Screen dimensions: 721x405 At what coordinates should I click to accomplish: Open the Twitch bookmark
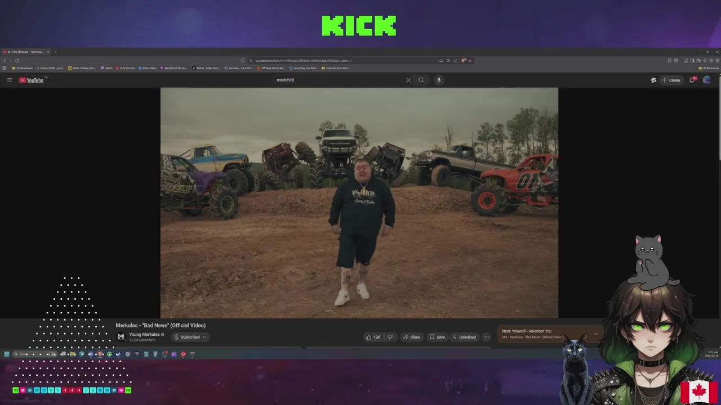click(x=107, y=68)
